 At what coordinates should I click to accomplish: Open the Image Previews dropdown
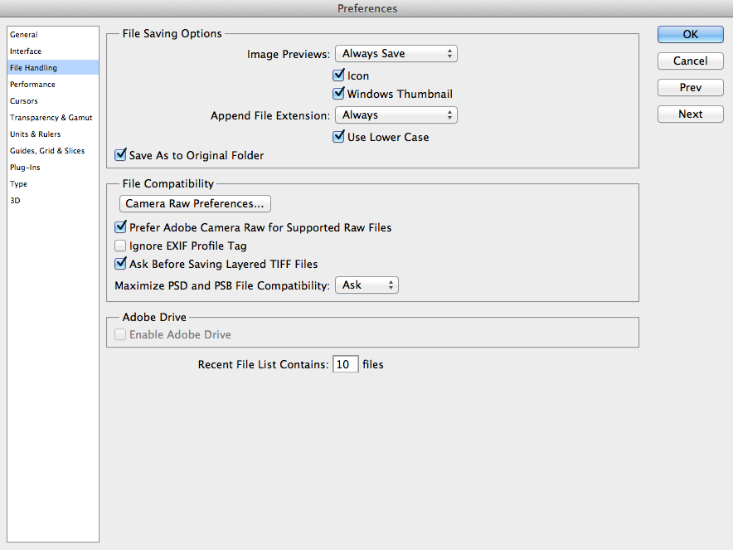tap(396, 53)
